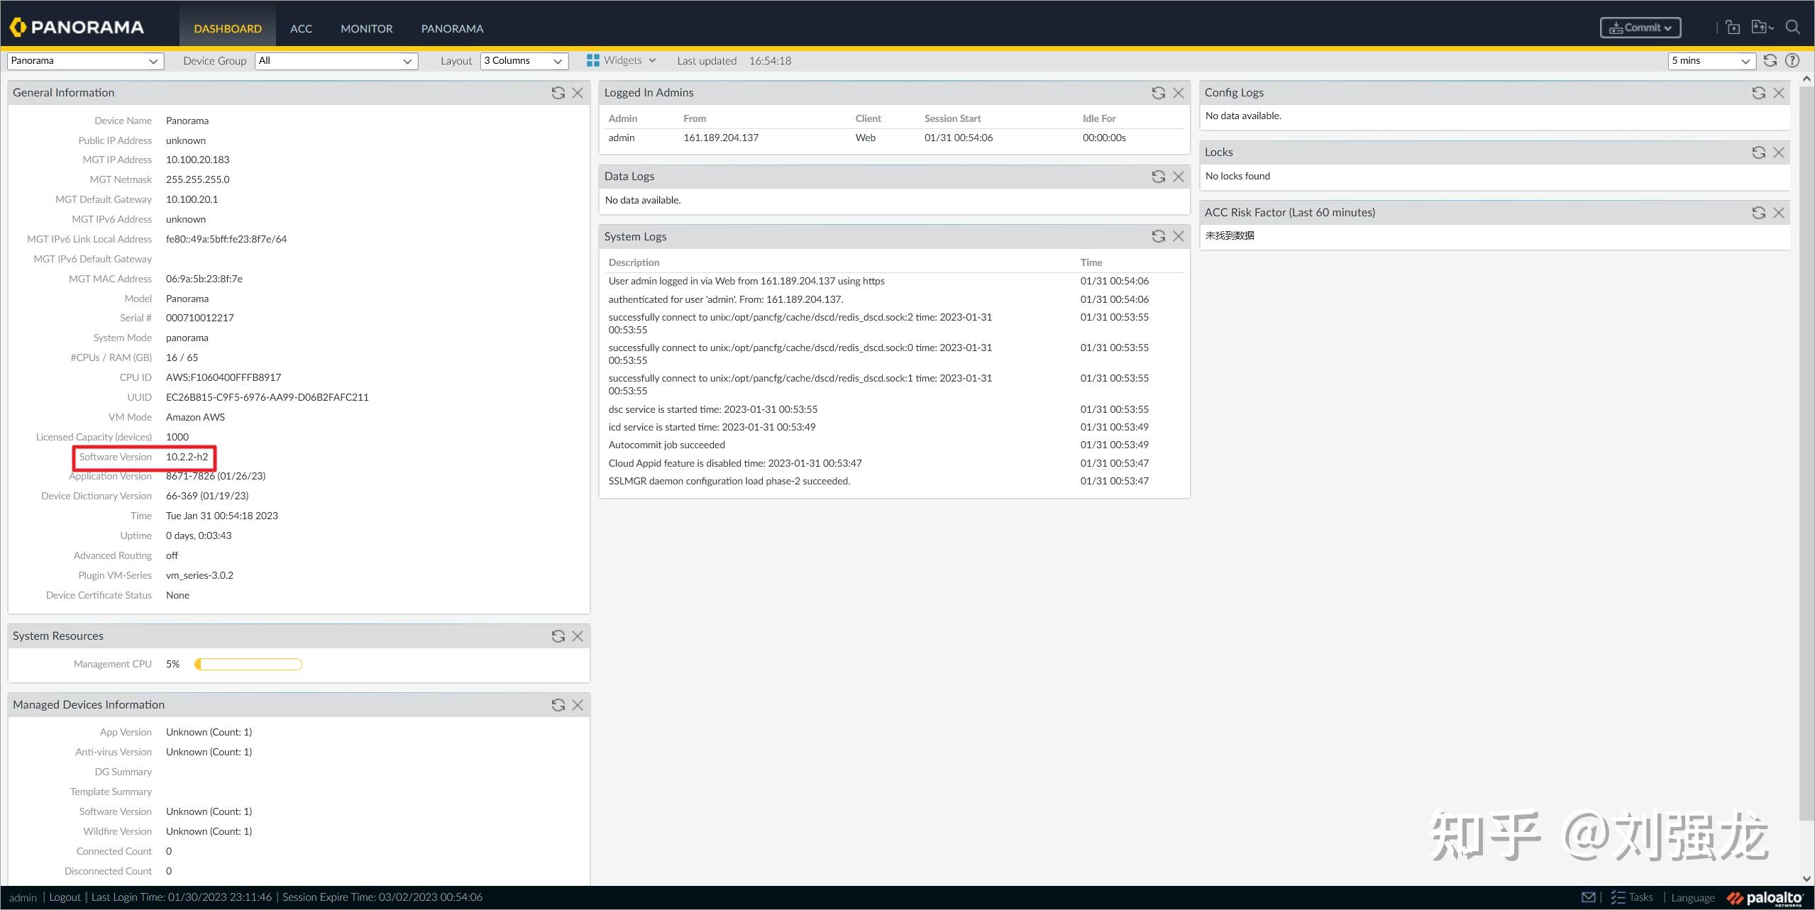
Task: Refresh the General Information widget
Action: (558, 93)
